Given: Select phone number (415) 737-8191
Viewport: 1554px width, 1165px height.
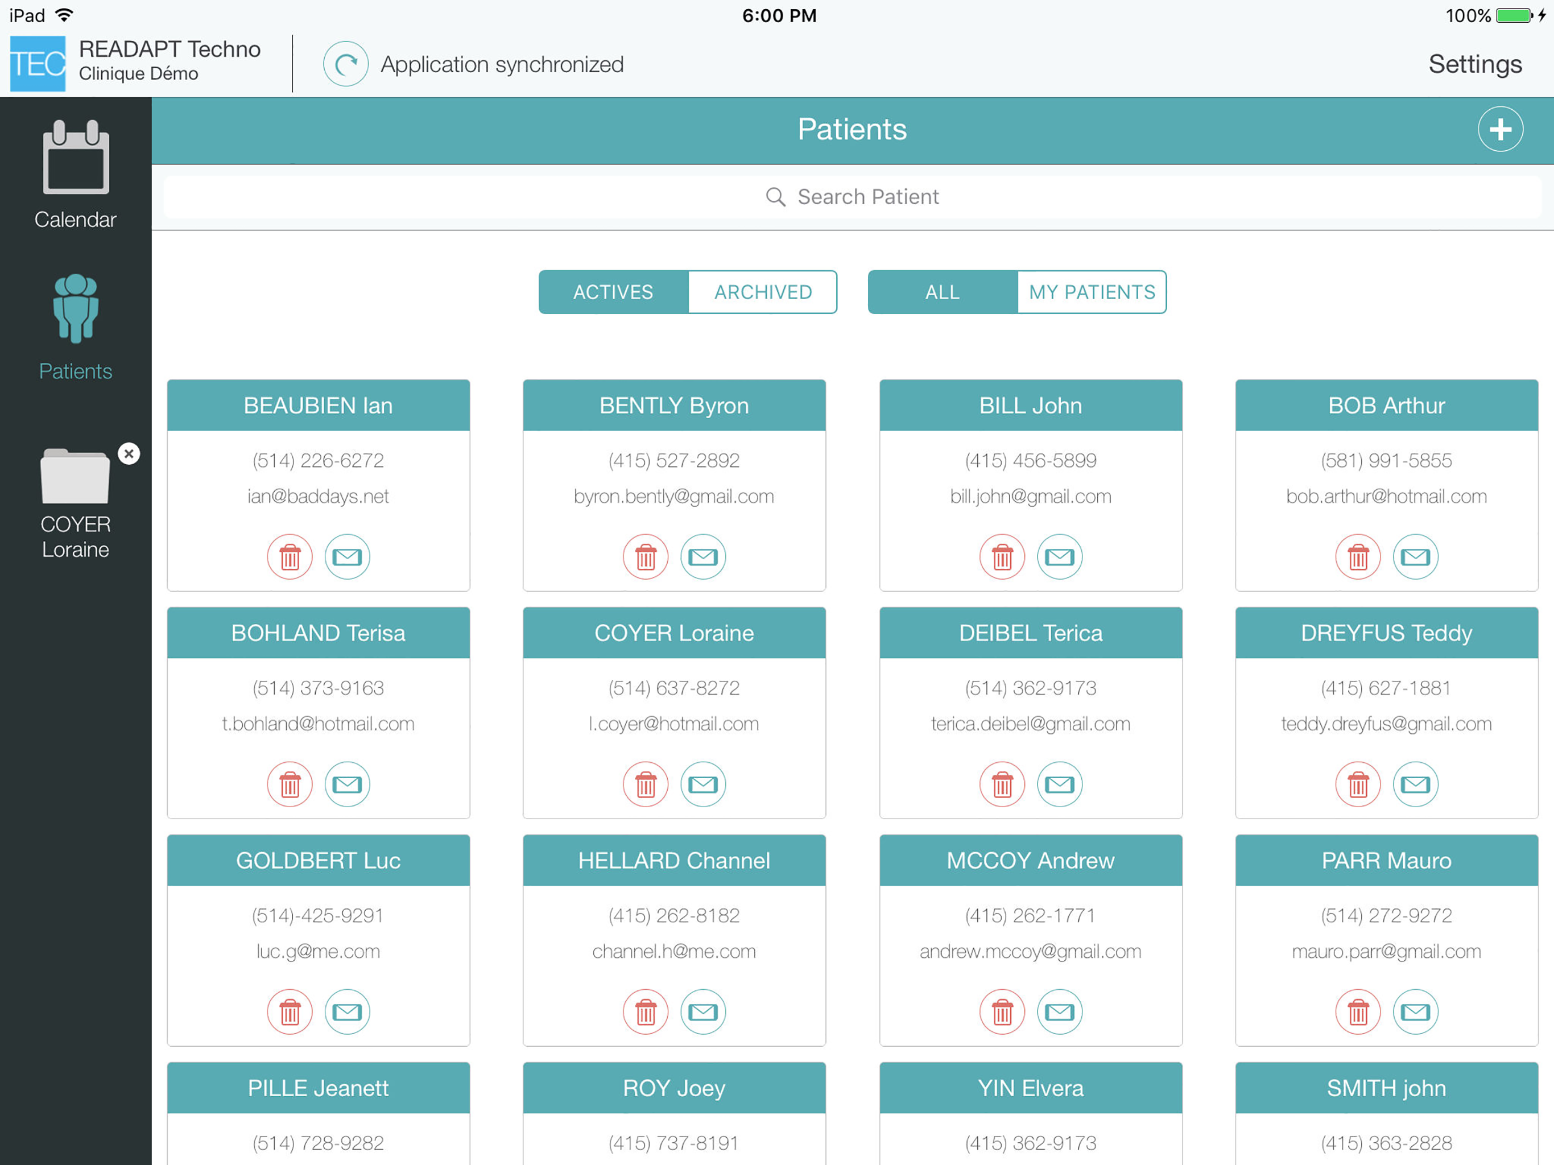Looking at the screenshot, I should click(673, 1143).
